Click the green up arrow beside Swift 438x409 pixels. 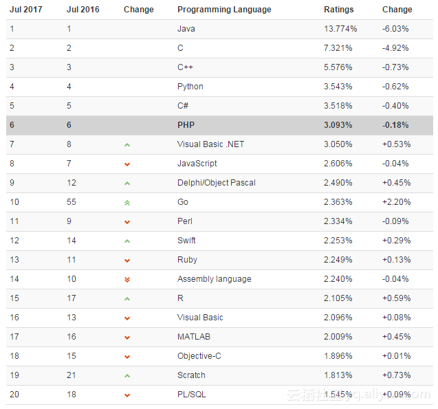[127, 241]
